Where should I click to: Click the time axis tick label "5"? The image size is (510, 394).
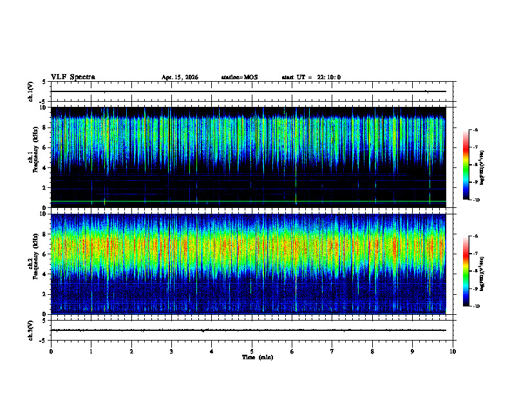(252, 352)
